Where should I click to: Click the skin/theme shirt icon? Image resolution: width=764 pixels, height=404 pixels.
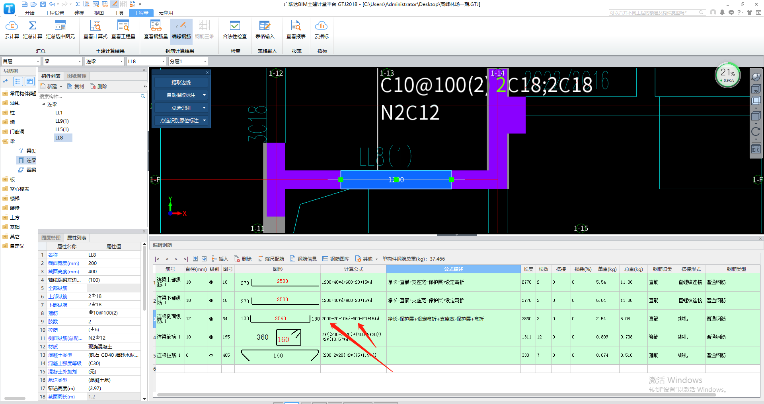(750, 12)
